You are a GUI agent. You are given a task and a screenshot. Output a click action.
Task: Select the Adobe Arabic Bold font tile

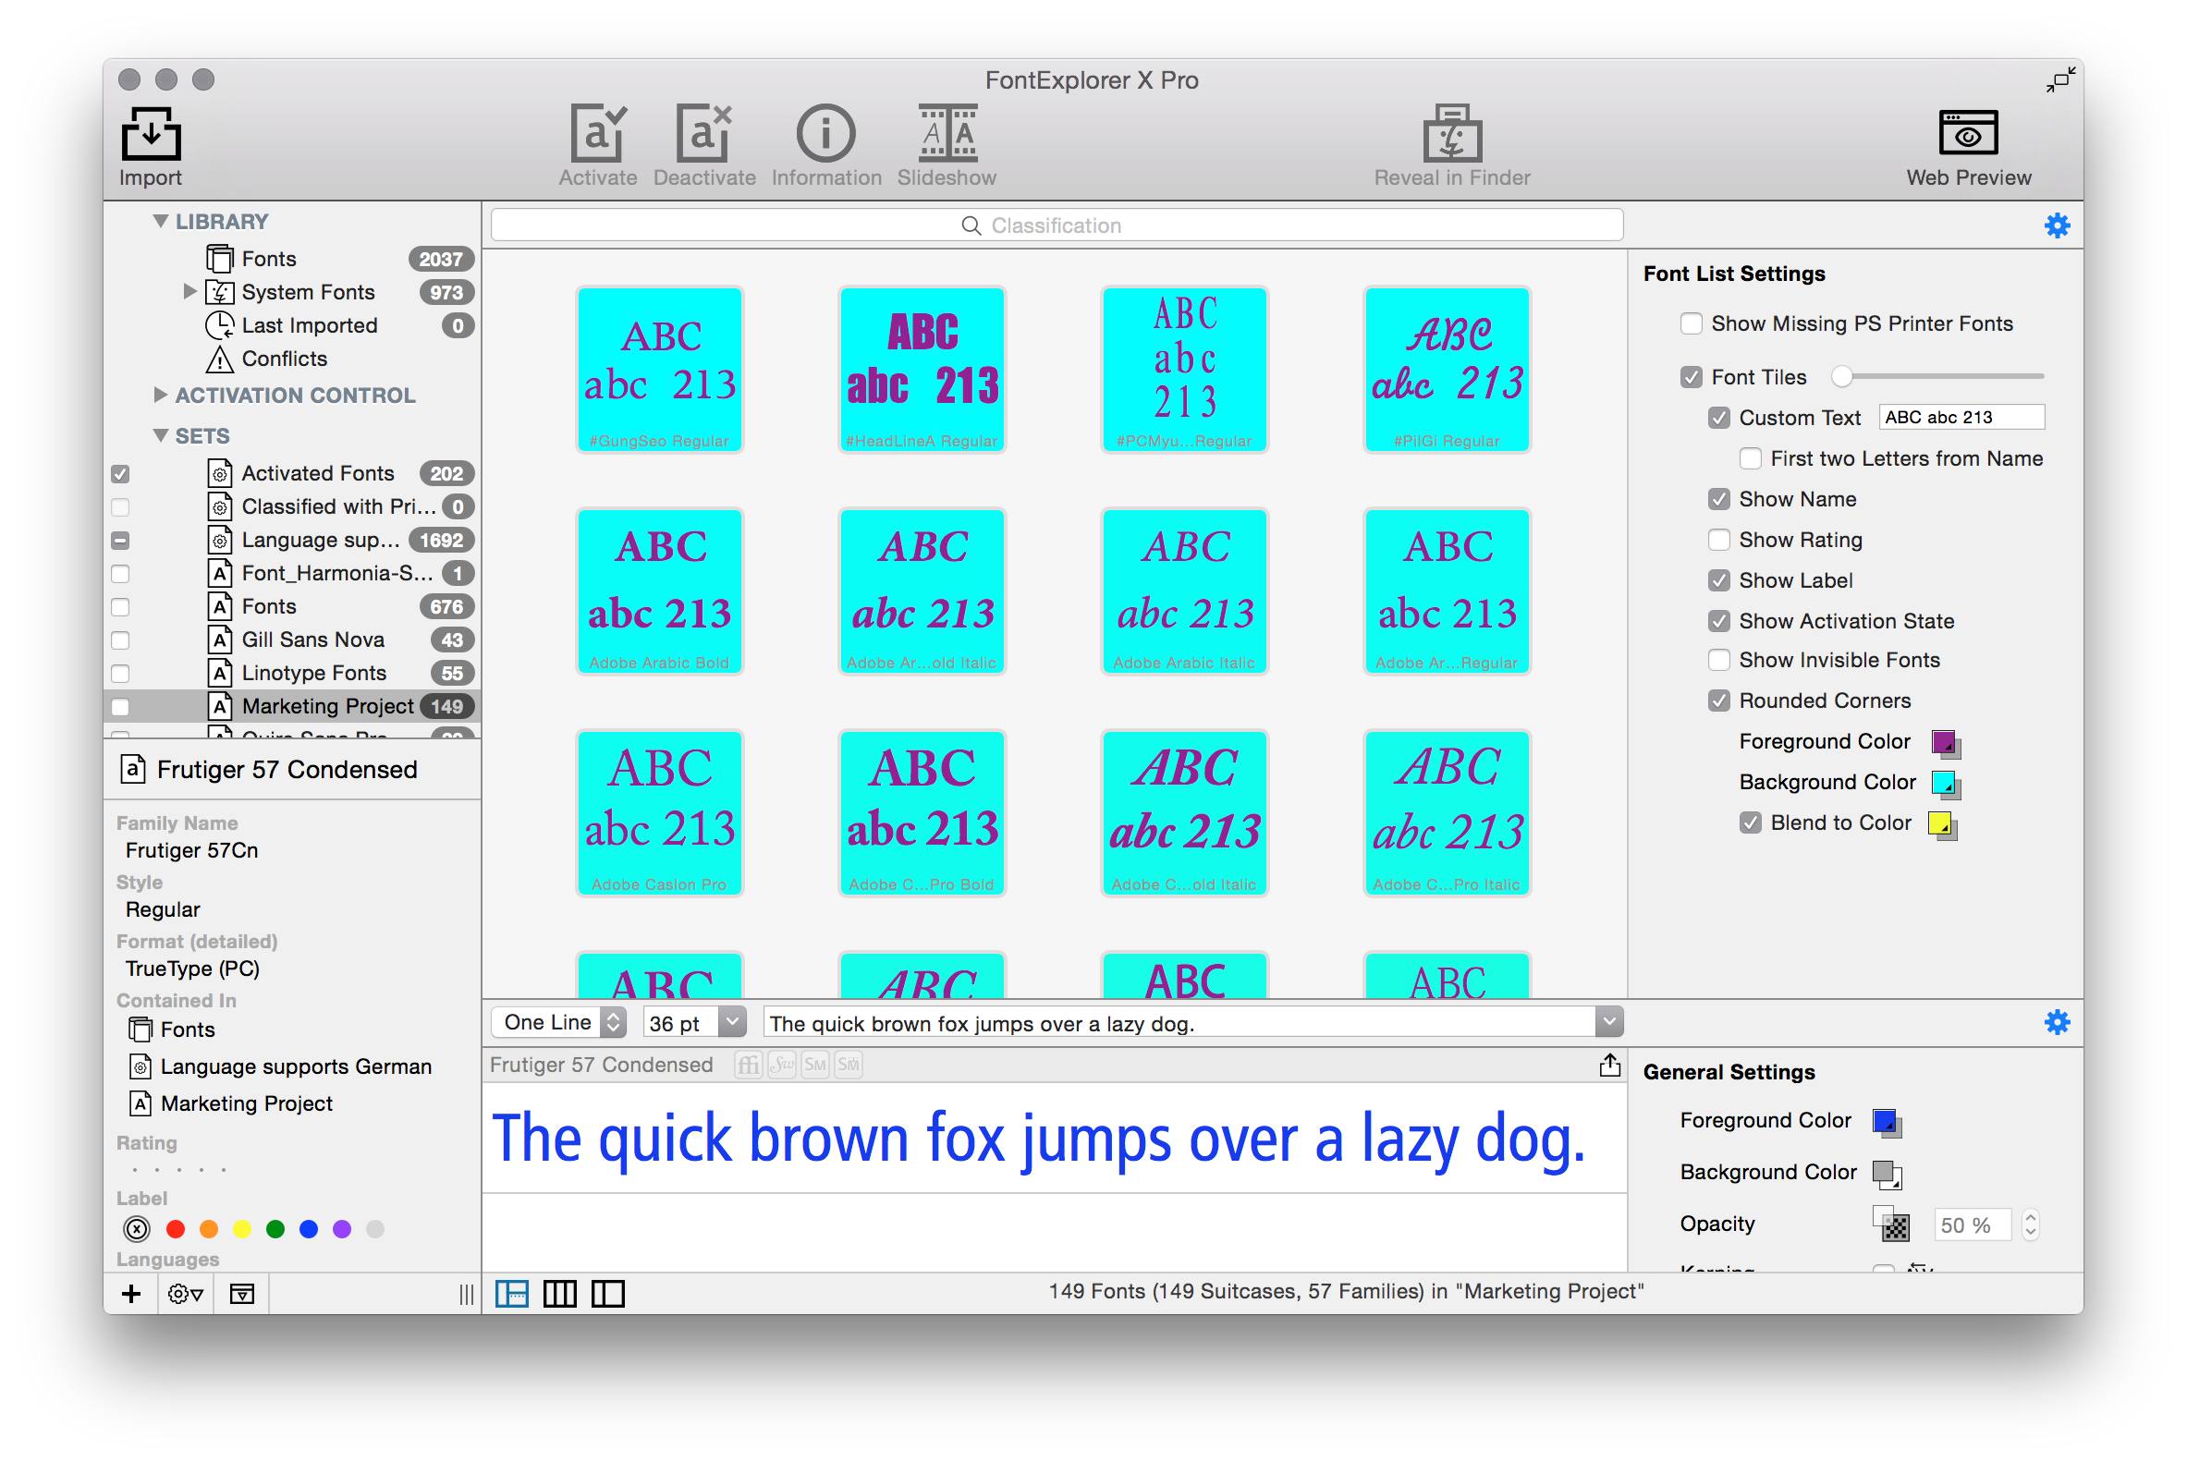(659, 591)
